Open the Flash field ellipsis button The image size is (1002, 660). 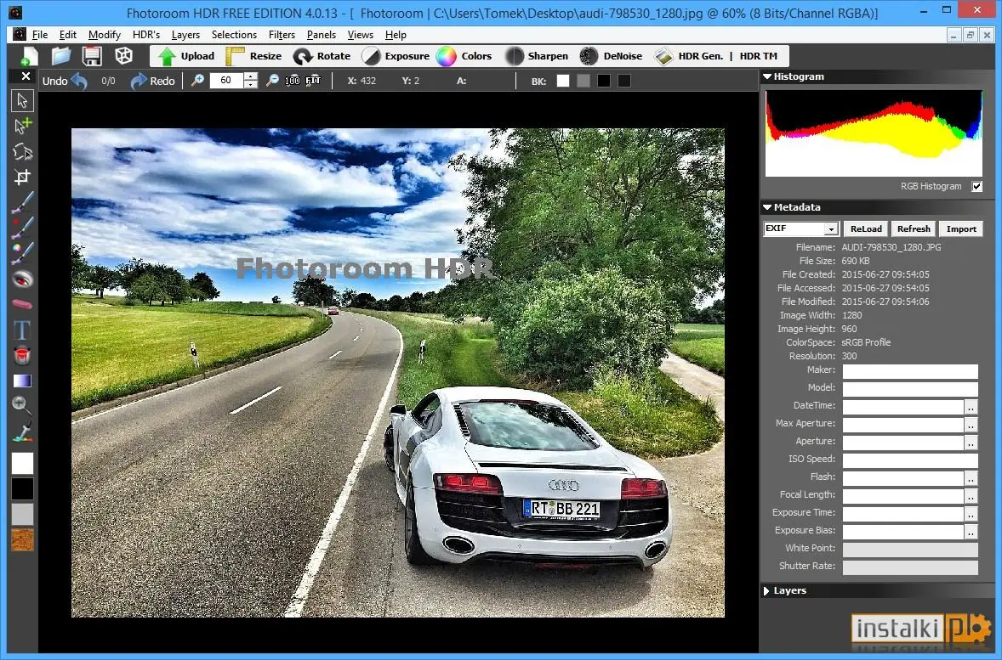pyautogui.click(x=971, y=478)
